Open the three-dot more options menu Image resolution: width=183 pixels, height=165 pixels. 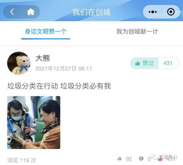pyautogui.click(x=153, y=12)
